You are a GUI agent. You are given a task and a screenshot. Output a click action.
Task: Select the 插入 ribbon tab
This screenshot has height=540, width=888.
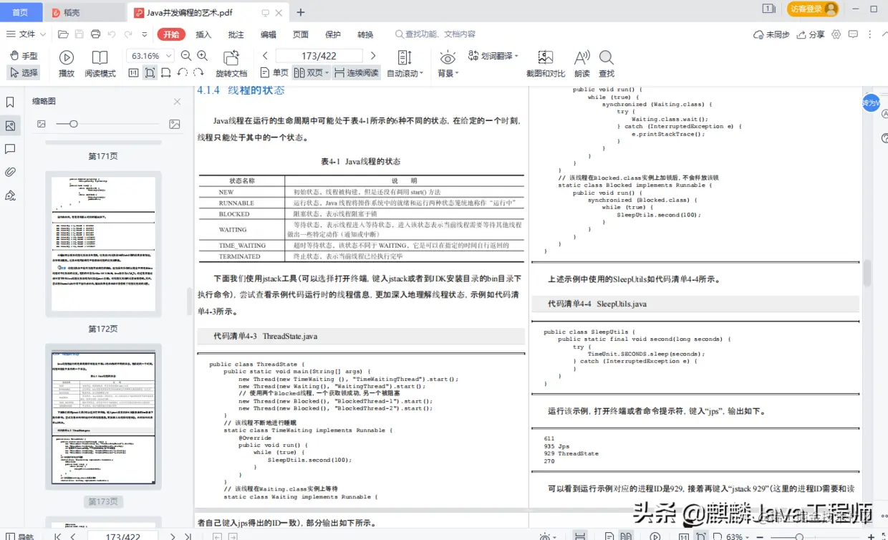coord(203,34)
